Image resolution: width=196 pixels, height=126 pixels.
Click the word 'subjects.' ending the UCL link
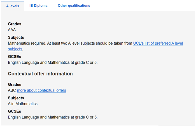[x=15, y=49]
